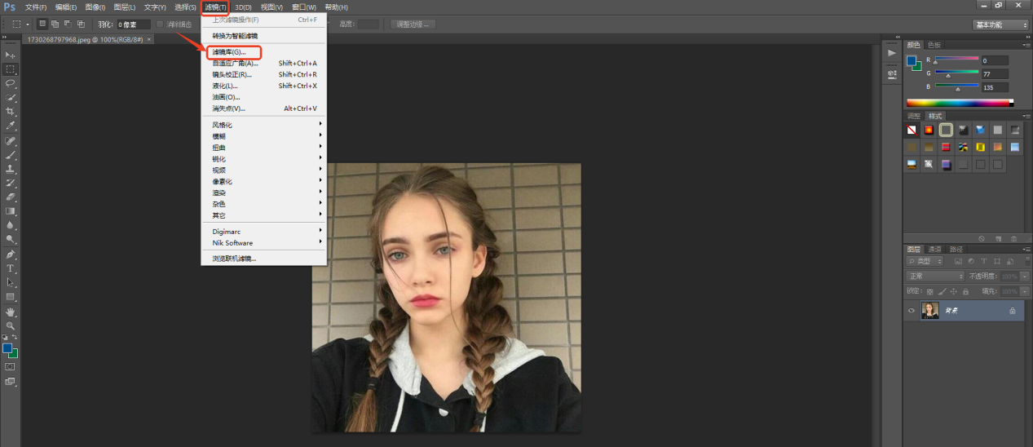The image size is (1033, 447).
Task: Select the Horizontal Type tool
Action: pyautogui.click(x=11, y=268)
